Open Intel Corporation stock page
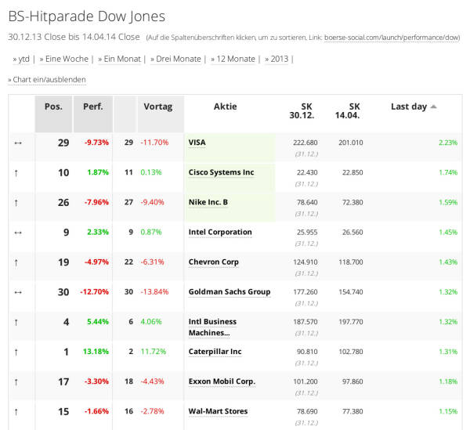Image resolution: width=470 pixels, height=430 pixels. [220, 232]
